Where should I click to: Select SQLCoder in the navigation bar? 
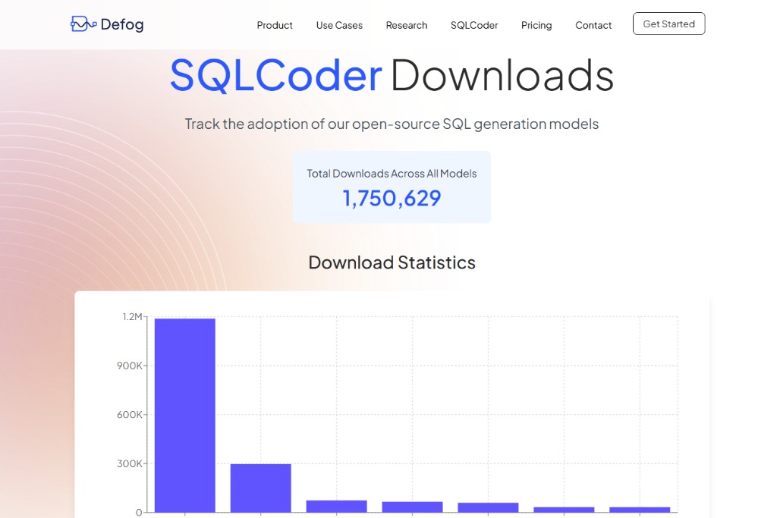click(x=474, y=25)
